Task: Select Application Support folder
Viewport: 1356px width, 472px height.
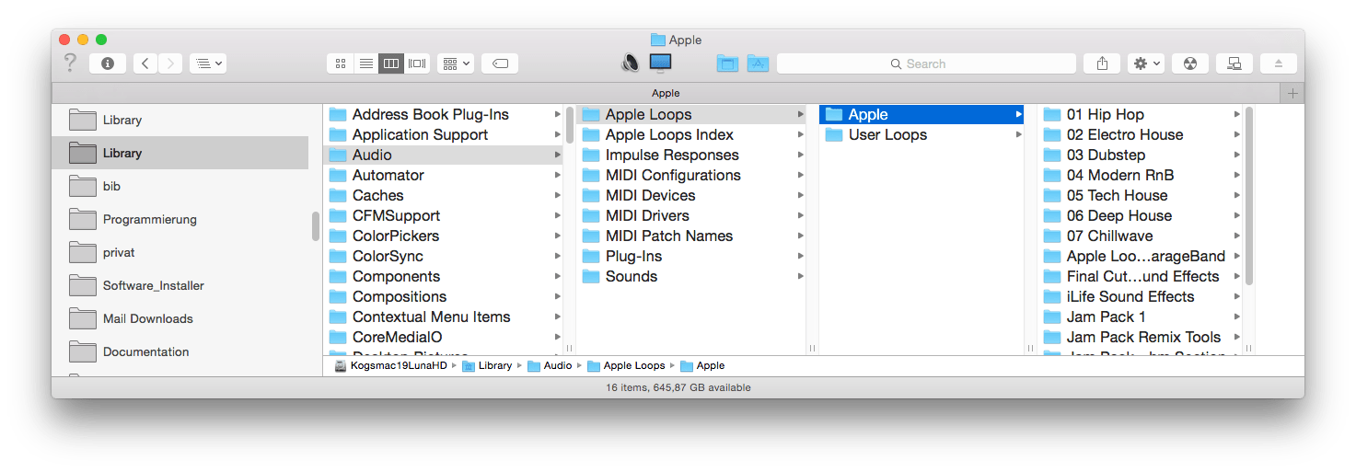Action: tap(444, 134)
